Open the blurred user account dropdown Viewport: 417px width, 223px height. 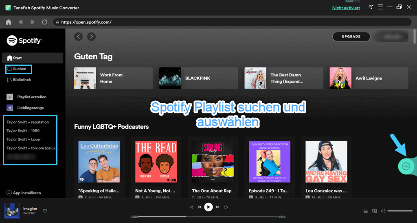click(391, 37)
